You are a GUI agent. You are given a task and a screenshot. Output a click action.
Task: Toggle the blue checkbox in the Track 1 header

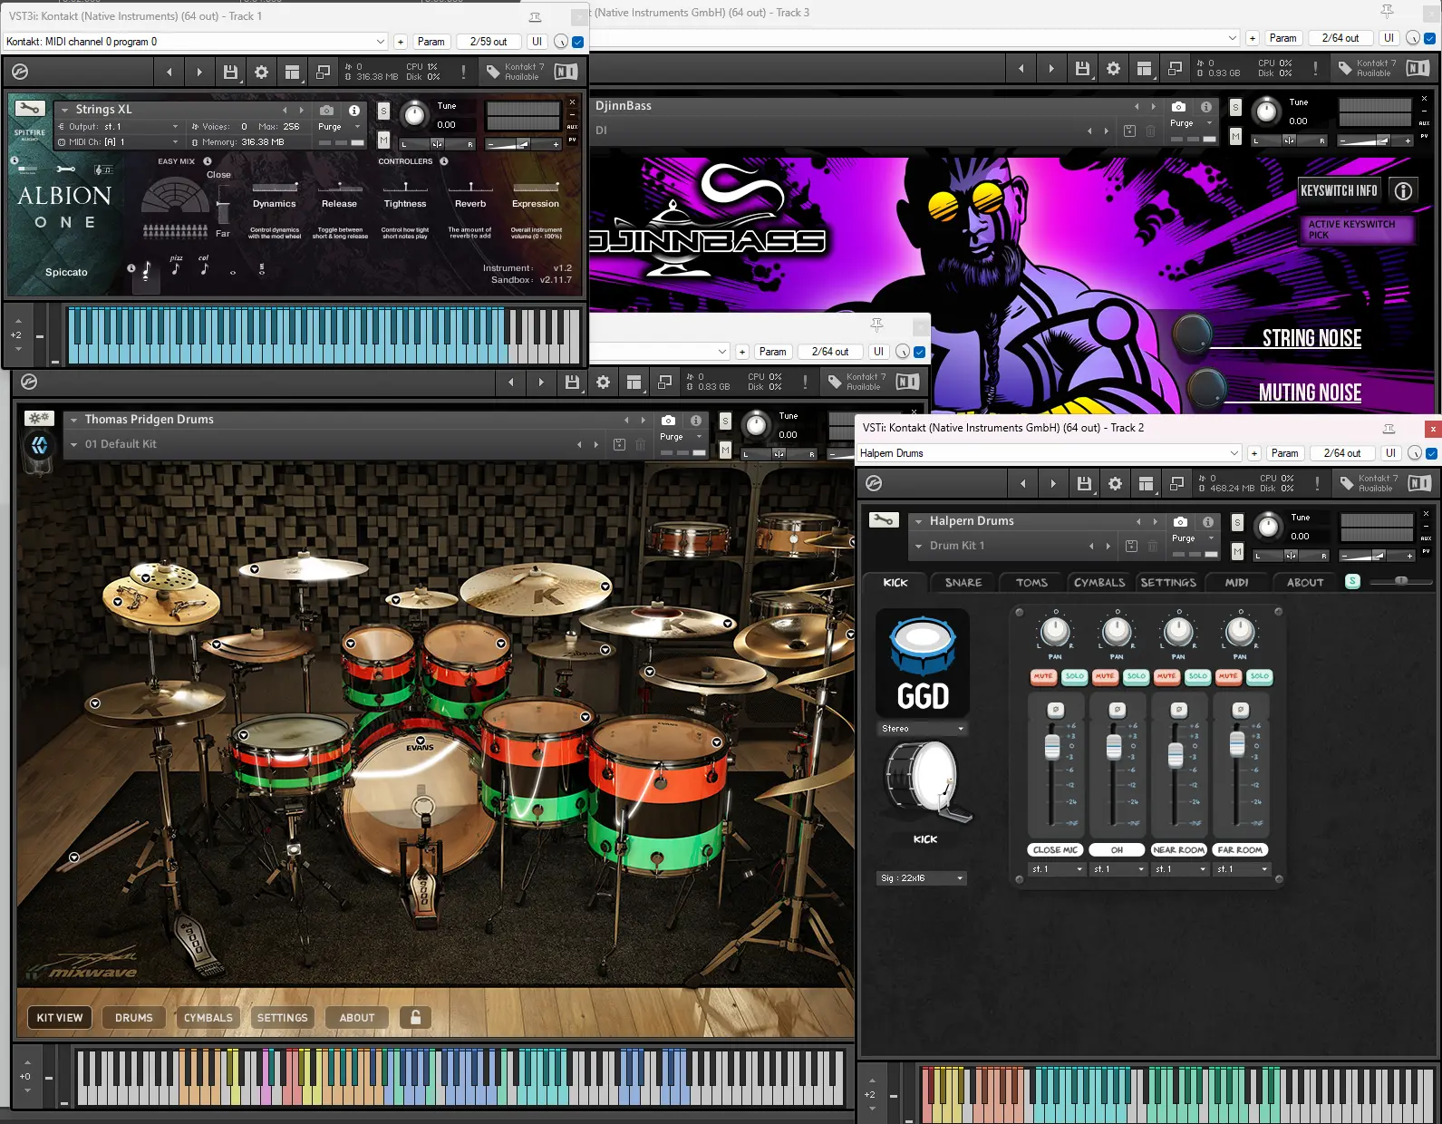pyautogui.click(x=577, y=42)
